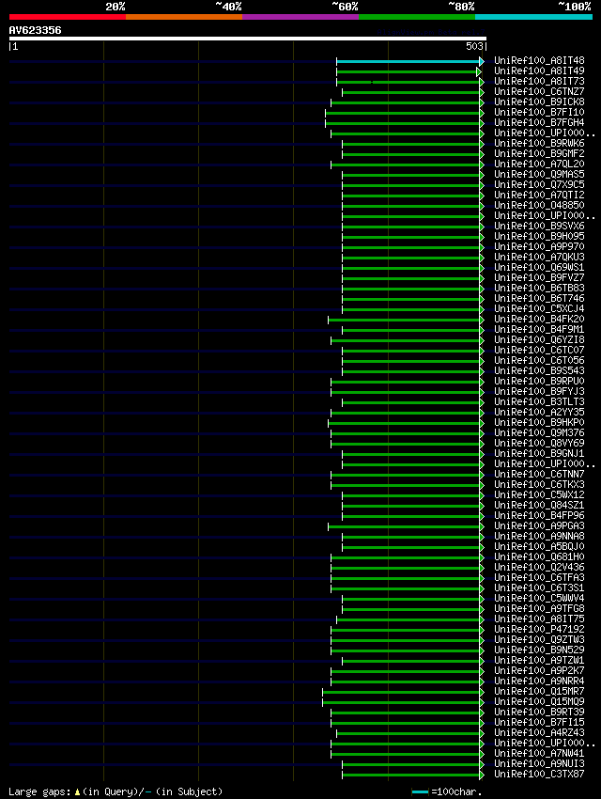Click the green alignment bar for UniRef100_A8IT49
This screenshot has width=601, height=799.
(408, 71)
